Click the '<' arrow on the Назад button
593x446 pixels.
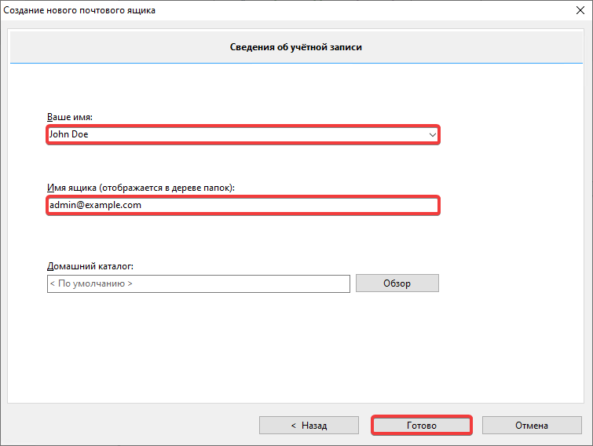coord(294,426)
